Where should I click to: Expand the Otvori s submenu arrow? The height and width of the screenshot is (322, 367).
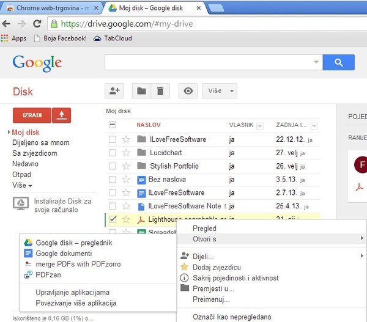coord(362,238)
